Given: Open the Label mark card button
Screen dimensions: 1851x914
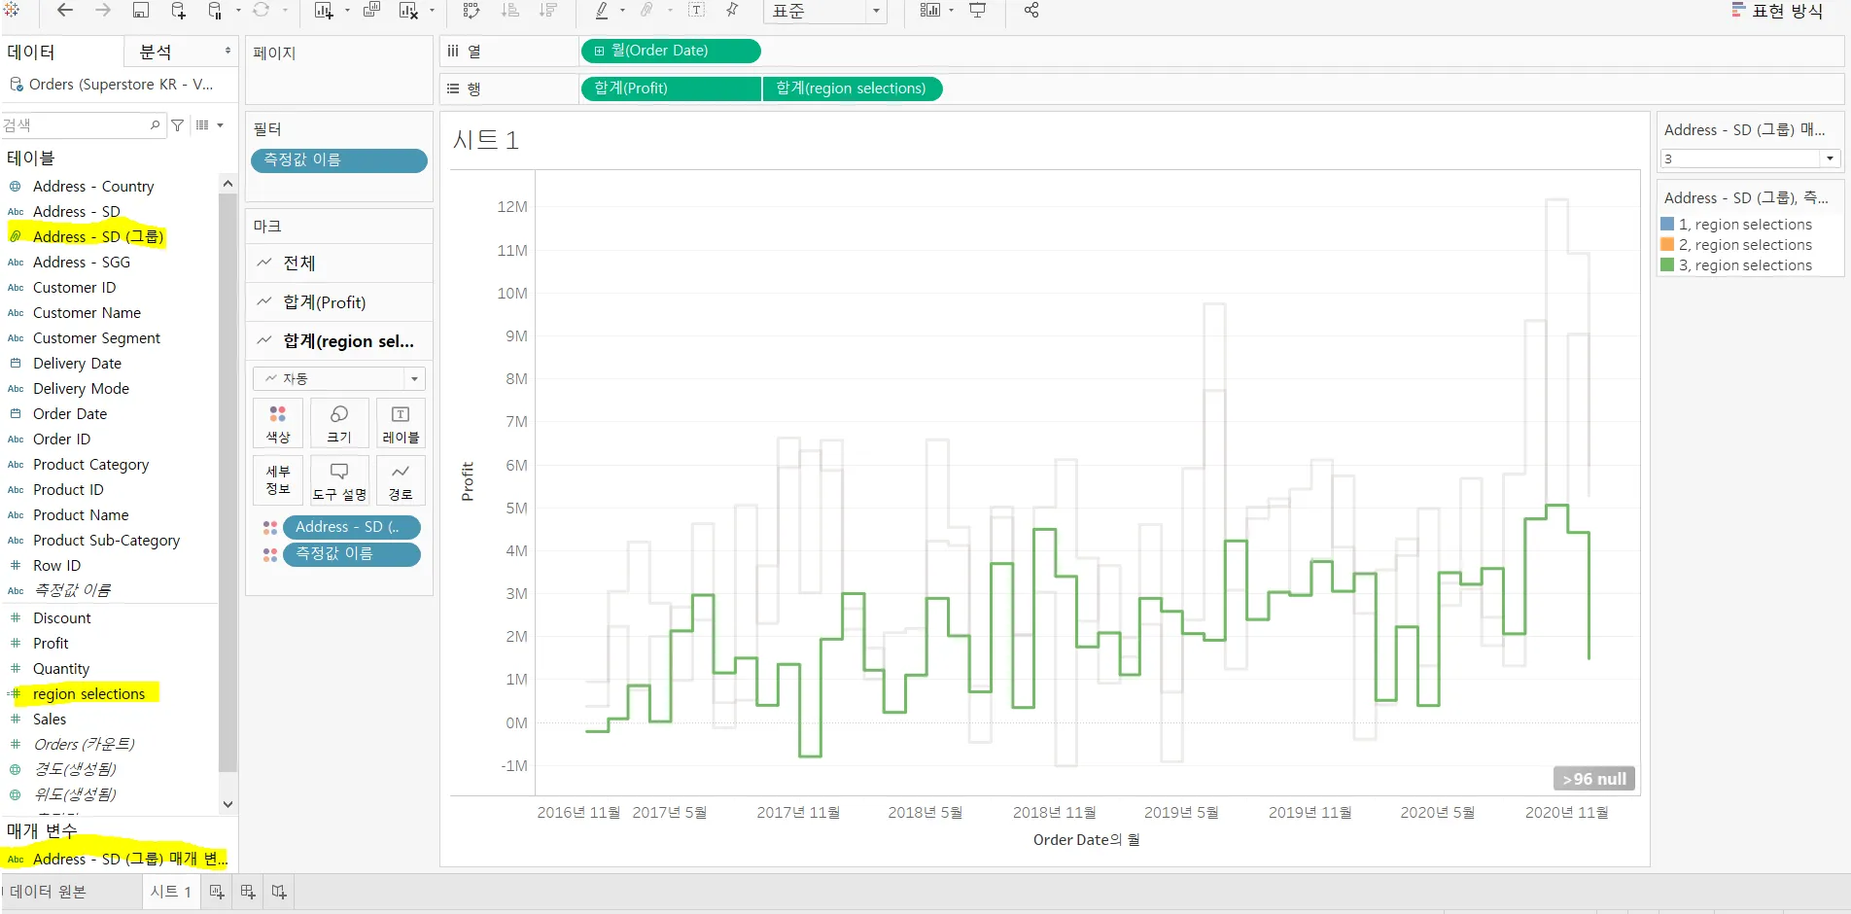Looking at the screenshot, I should point(401,423).
